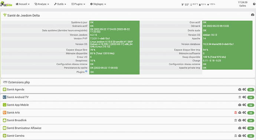Click the Version OS value debian 10.12
The width and height of the screenshot is (256, 140).
tap(210, 35)
